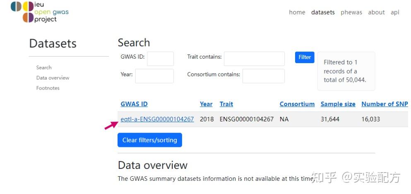This screenshot has height=194, width=411.
Task: Sort results by Year column header
Action: (x=206, y=104)
